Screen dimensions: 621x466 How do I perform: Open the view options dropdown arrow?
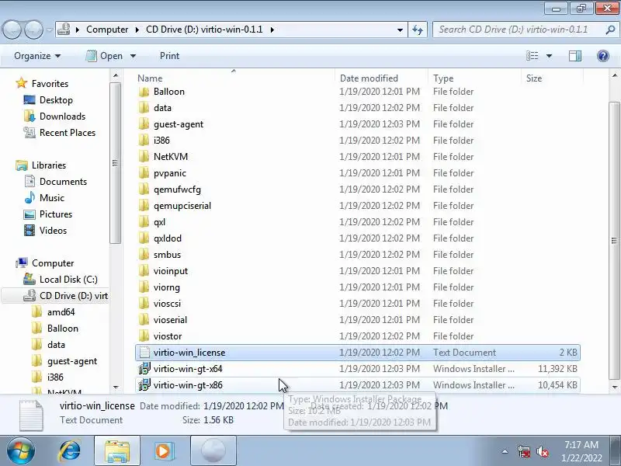(549, 56)
